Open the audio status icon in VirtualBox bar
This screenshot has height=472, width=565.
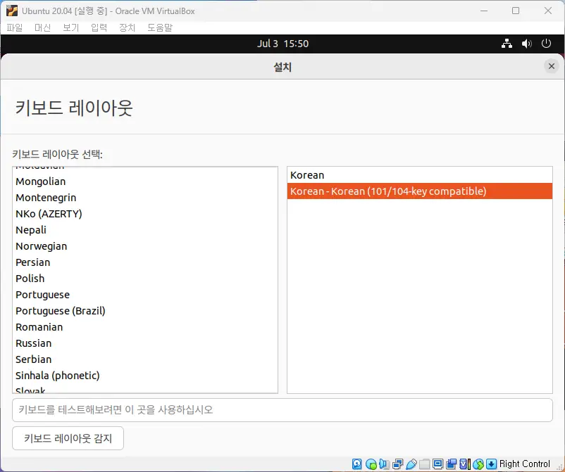pyautogui.click(x=384, y=464)
